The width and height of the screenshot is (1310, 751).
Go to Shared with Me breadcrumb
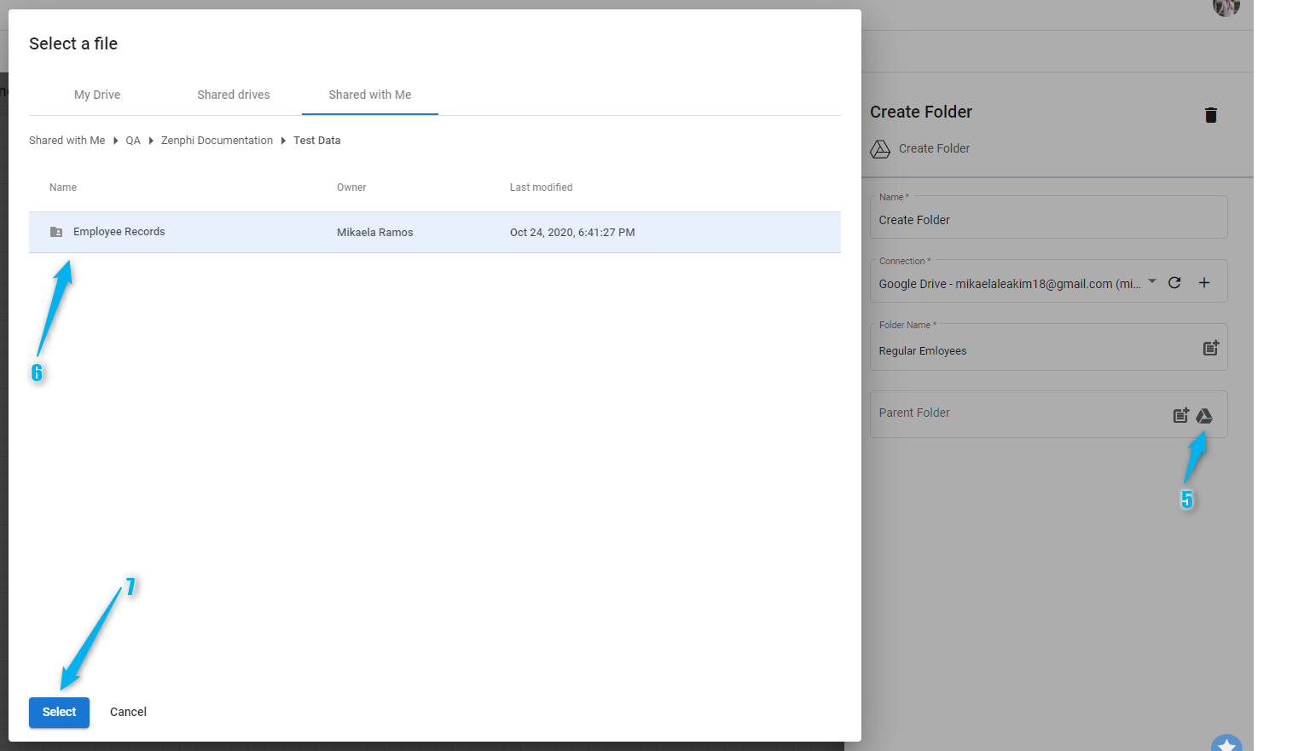(x=67, y=141)
